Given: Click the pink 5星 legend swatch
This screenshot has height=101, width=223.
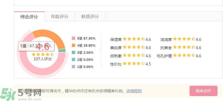Looking at the screenshot, I should (x=74, y=38).
